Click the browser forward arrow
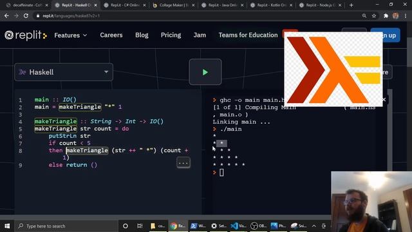Screen dimensions: 412x232 tap(16, 15)
